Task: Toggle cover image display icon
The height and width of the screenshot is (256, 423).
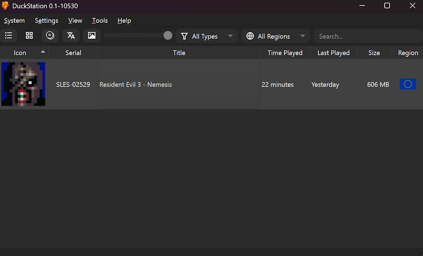Action: click(91, 36)
